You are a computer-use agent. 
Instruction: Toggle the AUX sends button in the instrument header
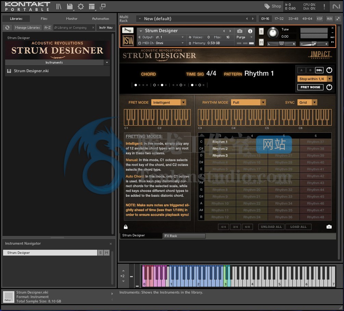point(332,37)
